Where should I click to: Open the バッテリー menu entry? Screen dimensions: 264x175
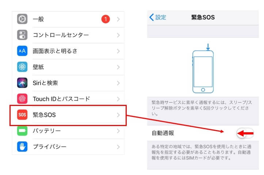[68, 131]
